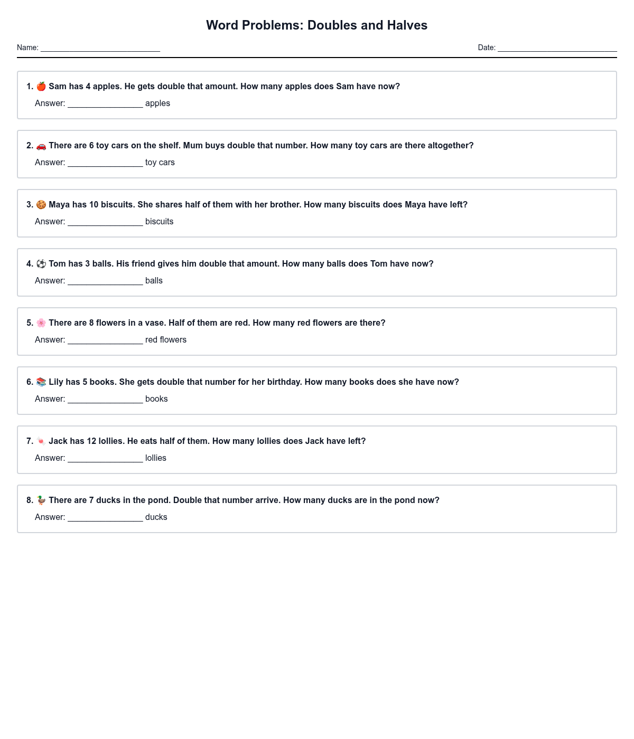Click the lollies answer blank

pos(105,458)
